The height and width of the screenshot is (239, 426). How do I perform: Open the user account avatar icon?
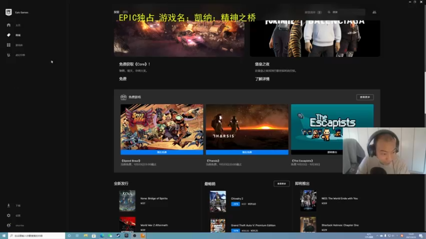point(9,225)
